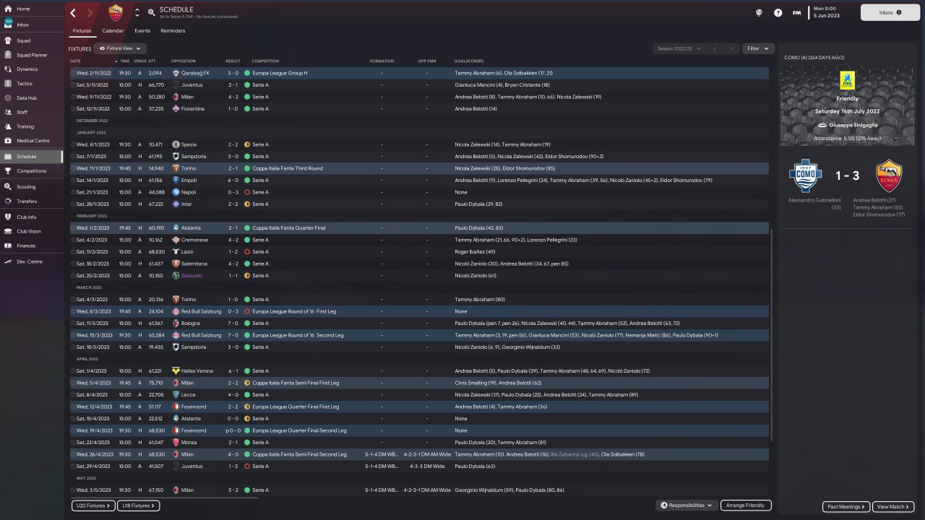Open the Filter dropdown

758,48
